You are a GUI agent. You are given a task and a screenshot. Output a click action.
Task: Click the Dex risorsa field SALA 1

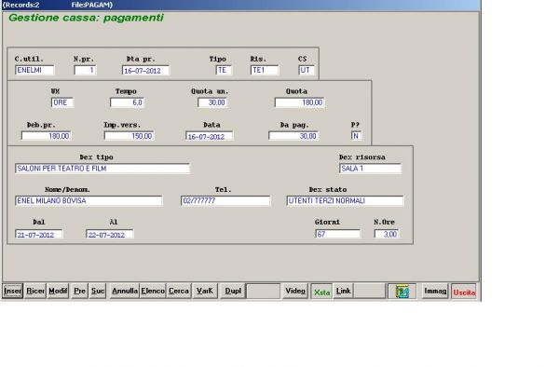(x=371, y=169)
